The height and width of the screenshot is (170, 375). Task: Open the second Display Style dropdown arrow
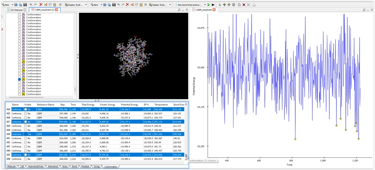click(x=170, y=5)
